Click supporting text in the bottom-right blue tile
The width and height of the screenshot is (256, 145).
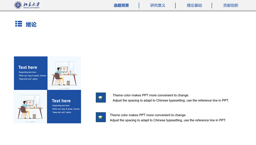point(66,109)
